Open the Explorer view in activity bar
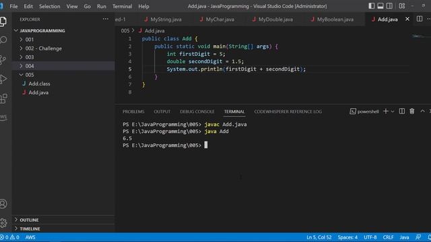431x242 pixels. point(3,21)
